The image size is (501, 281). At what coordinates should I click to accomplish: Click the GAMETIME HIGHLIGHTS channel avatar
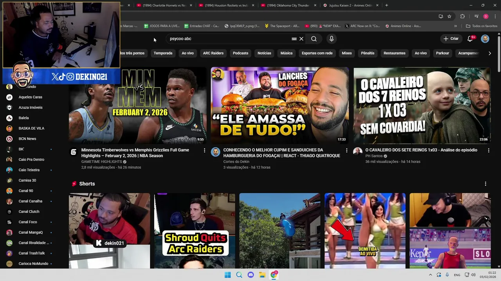(74, 152)
